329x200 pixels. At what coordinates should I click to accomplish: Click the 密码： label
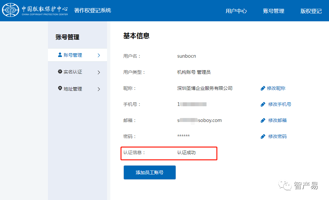pyautogui.click(x=129, y=136)
